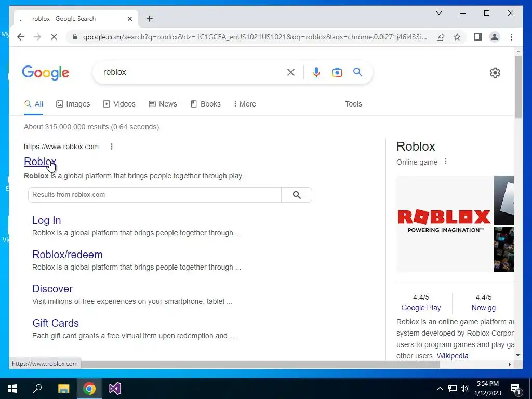Click the bottom games collage thumbnail
Screen dimensions: 532x399
pos(504,249)
